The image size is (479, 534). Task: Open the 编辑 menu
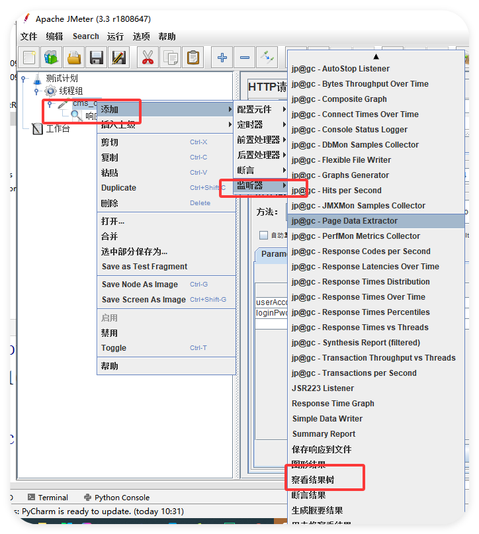click(54, 36)
